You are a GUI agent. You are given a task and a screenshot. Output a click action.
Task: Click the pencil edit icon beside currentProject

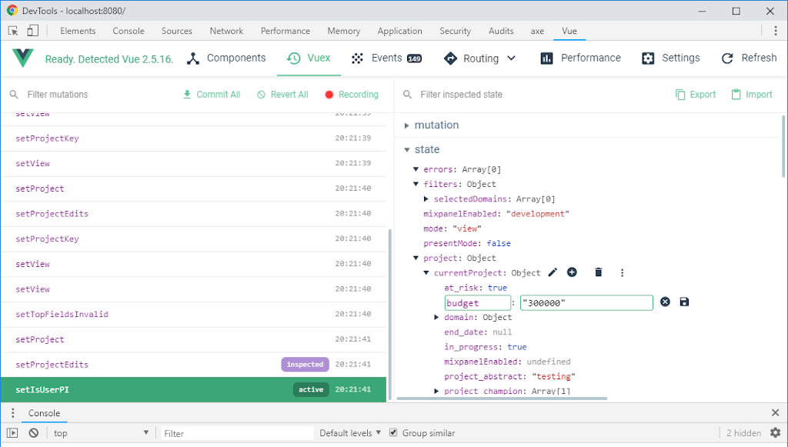(x=553, y=272)
